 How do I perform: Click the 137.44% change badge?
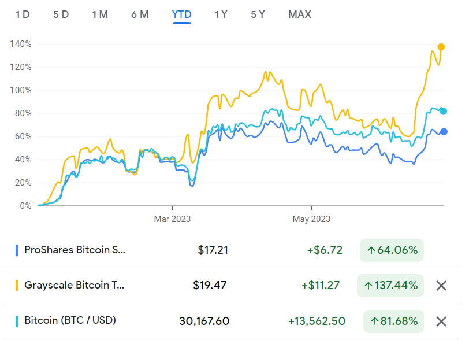(x=390, y=286)
